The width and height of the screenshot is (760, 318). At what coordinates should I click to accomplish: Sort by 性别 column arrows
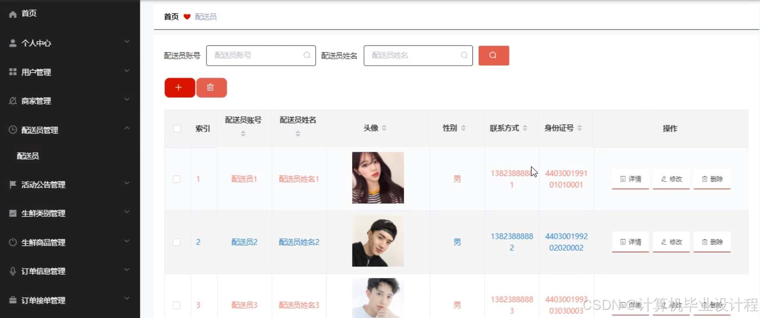tap(463, 128)
